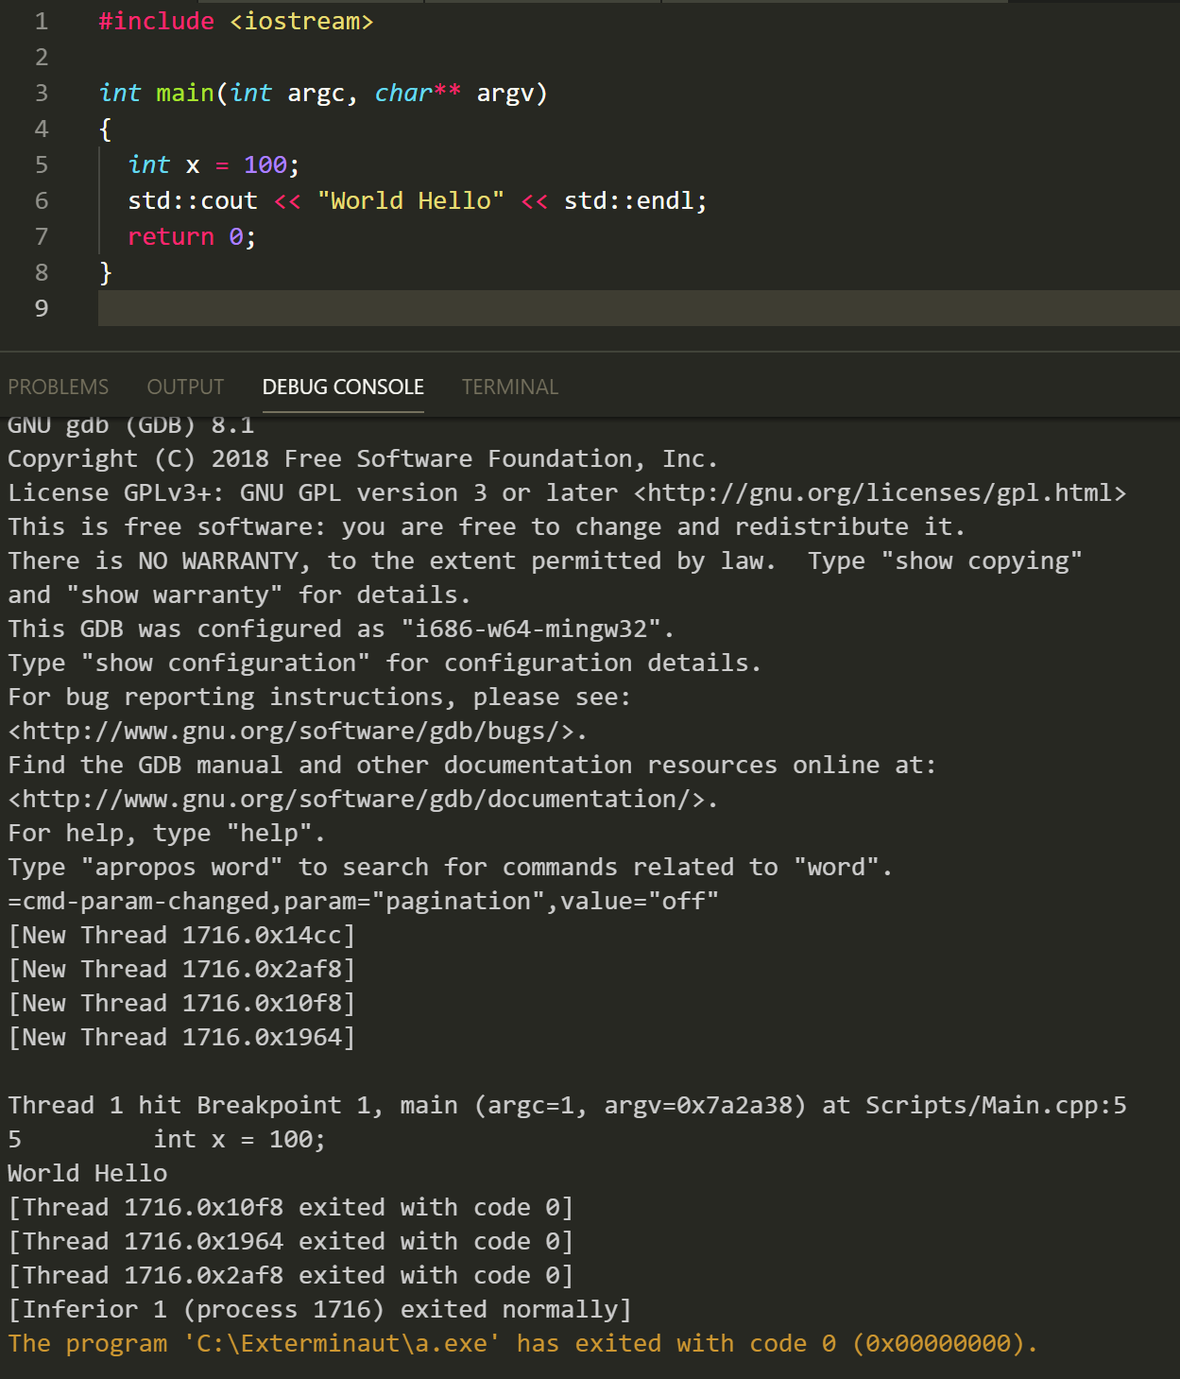Screen dimensions: 1180x1379
Task: Click the Scripts/Main.cpp:5 breakpoint reference
Action: coord(993,1104)
